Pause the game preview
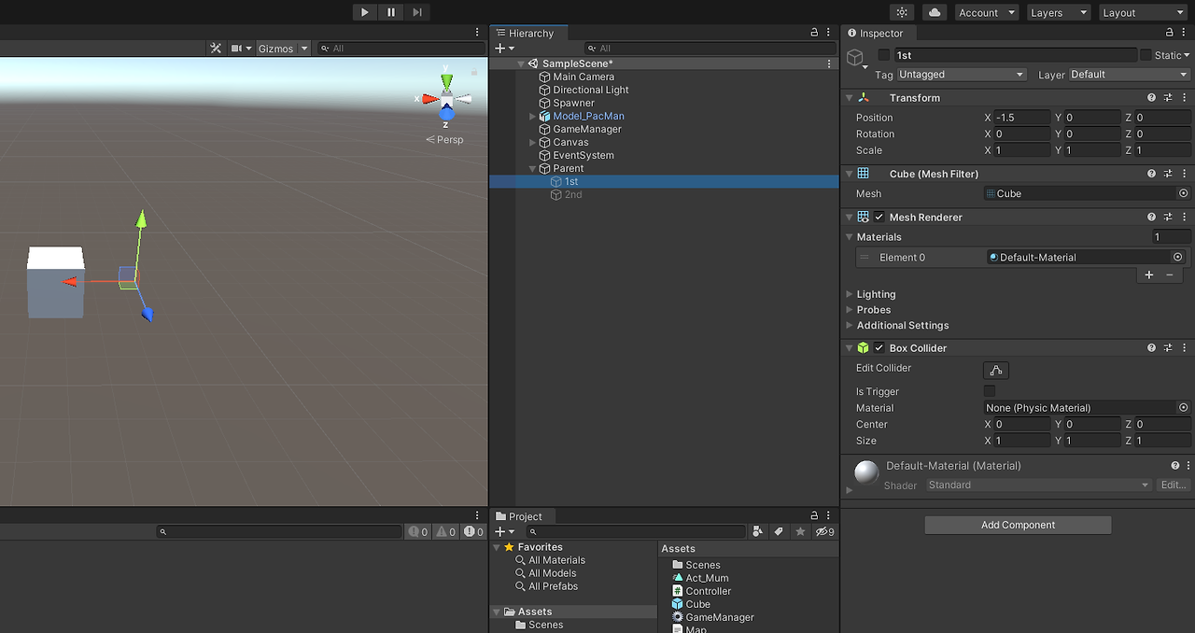 click(x=390, y=11)
